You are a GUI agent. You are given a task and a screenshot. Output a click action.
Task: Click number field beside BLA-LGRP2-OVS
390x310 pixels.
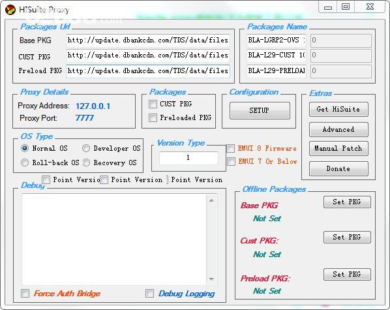(341, 40)
